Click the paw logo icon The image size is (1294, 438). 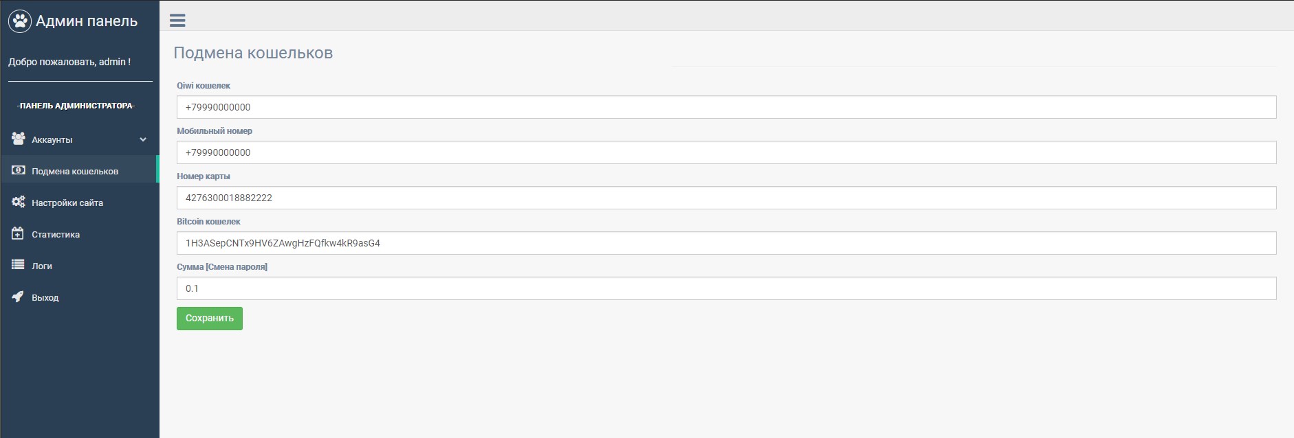[x=20, y=21]
